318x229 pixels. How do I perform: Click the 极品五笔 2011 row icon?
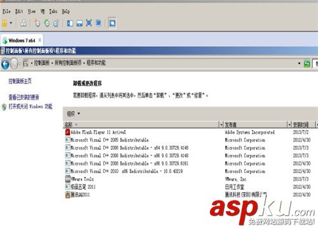click(x=67, y=186)
